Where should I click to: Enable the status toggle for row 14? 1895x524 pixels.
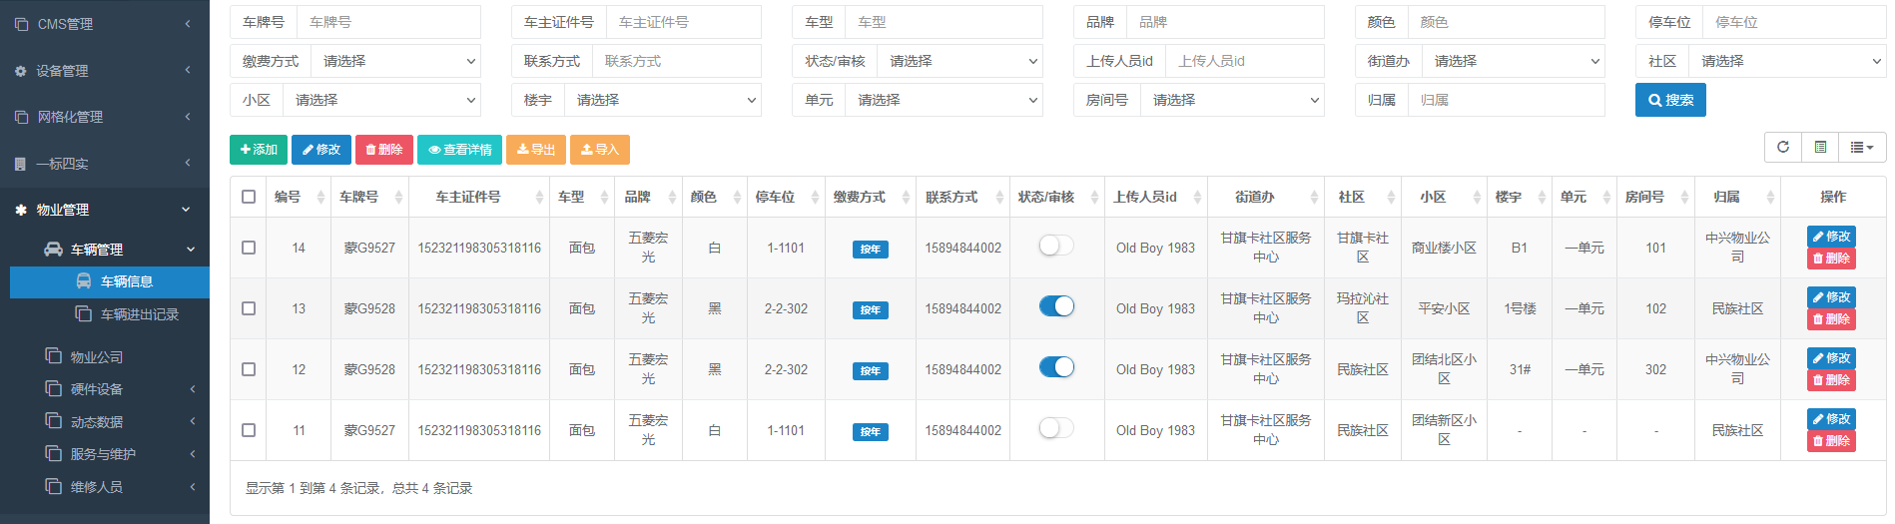pos(1055,246)
